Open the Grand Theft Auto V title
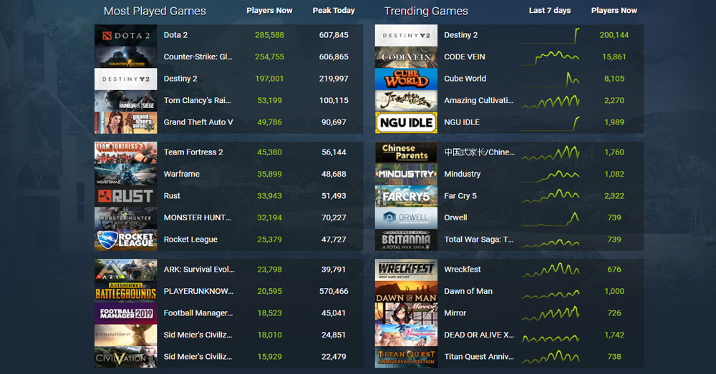Viewport: 716px width, 374px height. (198, 122)
